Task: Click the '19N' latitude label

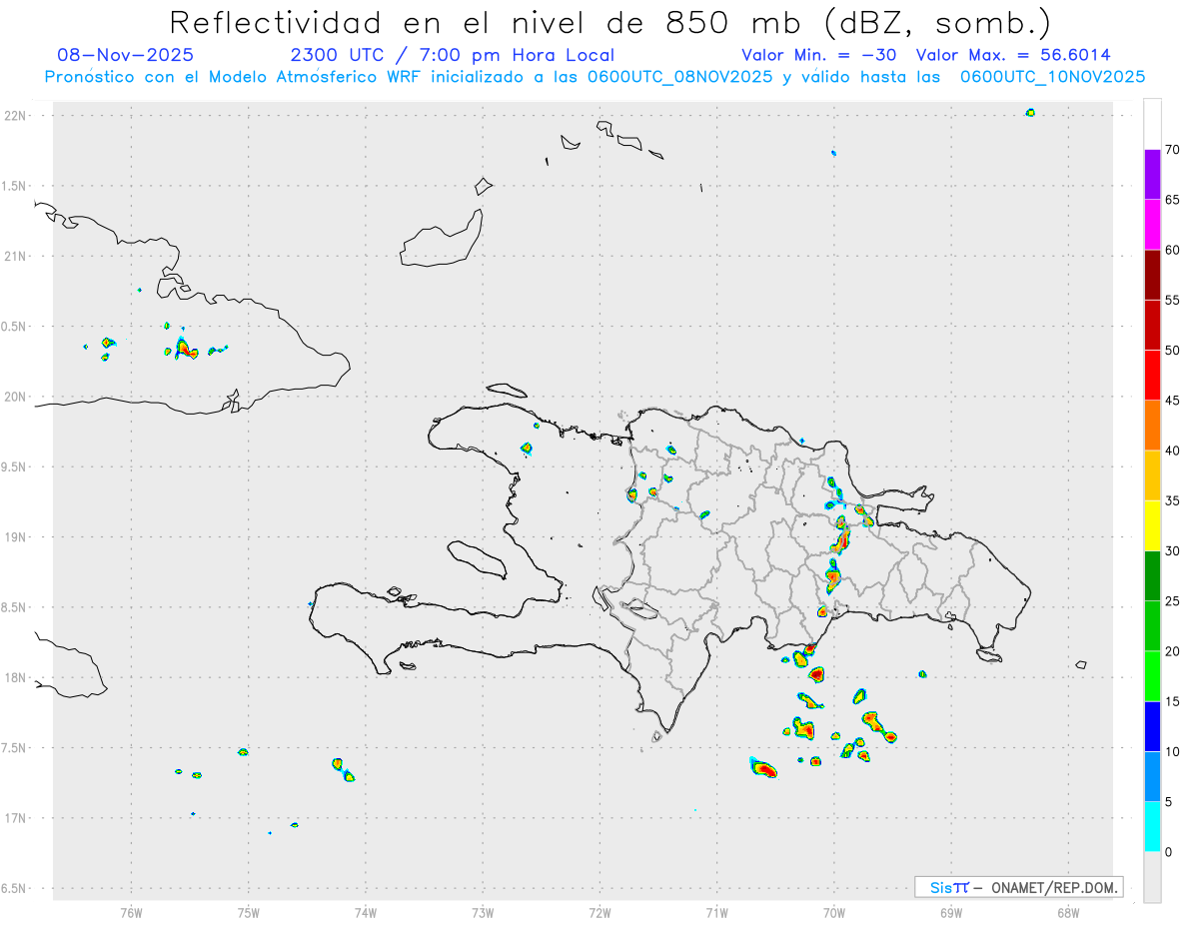Action: 15,537
